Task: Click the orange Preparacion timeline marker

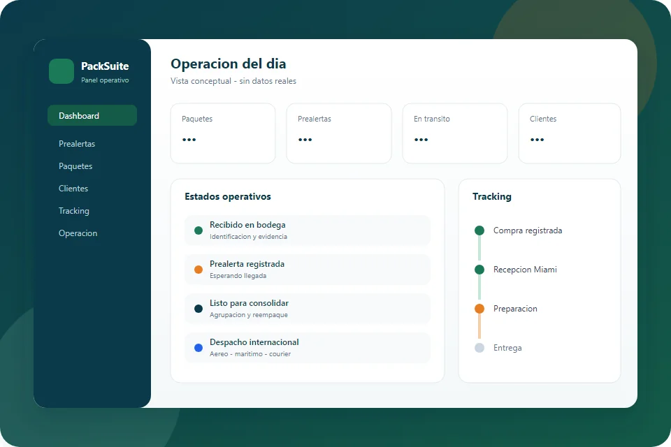Action: [479, 309]
